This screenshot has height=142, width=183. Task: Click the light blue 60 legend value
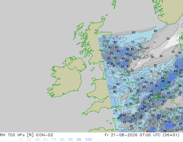(46, 140)
